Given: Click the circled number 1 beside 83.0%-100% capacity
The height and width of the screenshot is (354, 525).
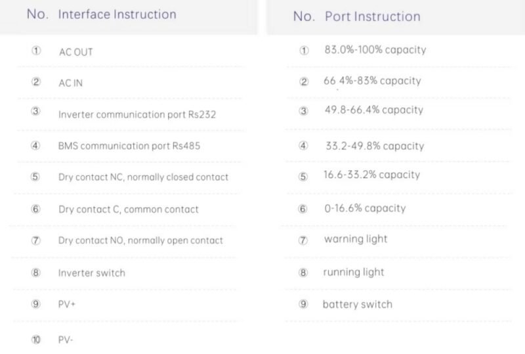Looking at the screenshot, I should click(303, 51).
